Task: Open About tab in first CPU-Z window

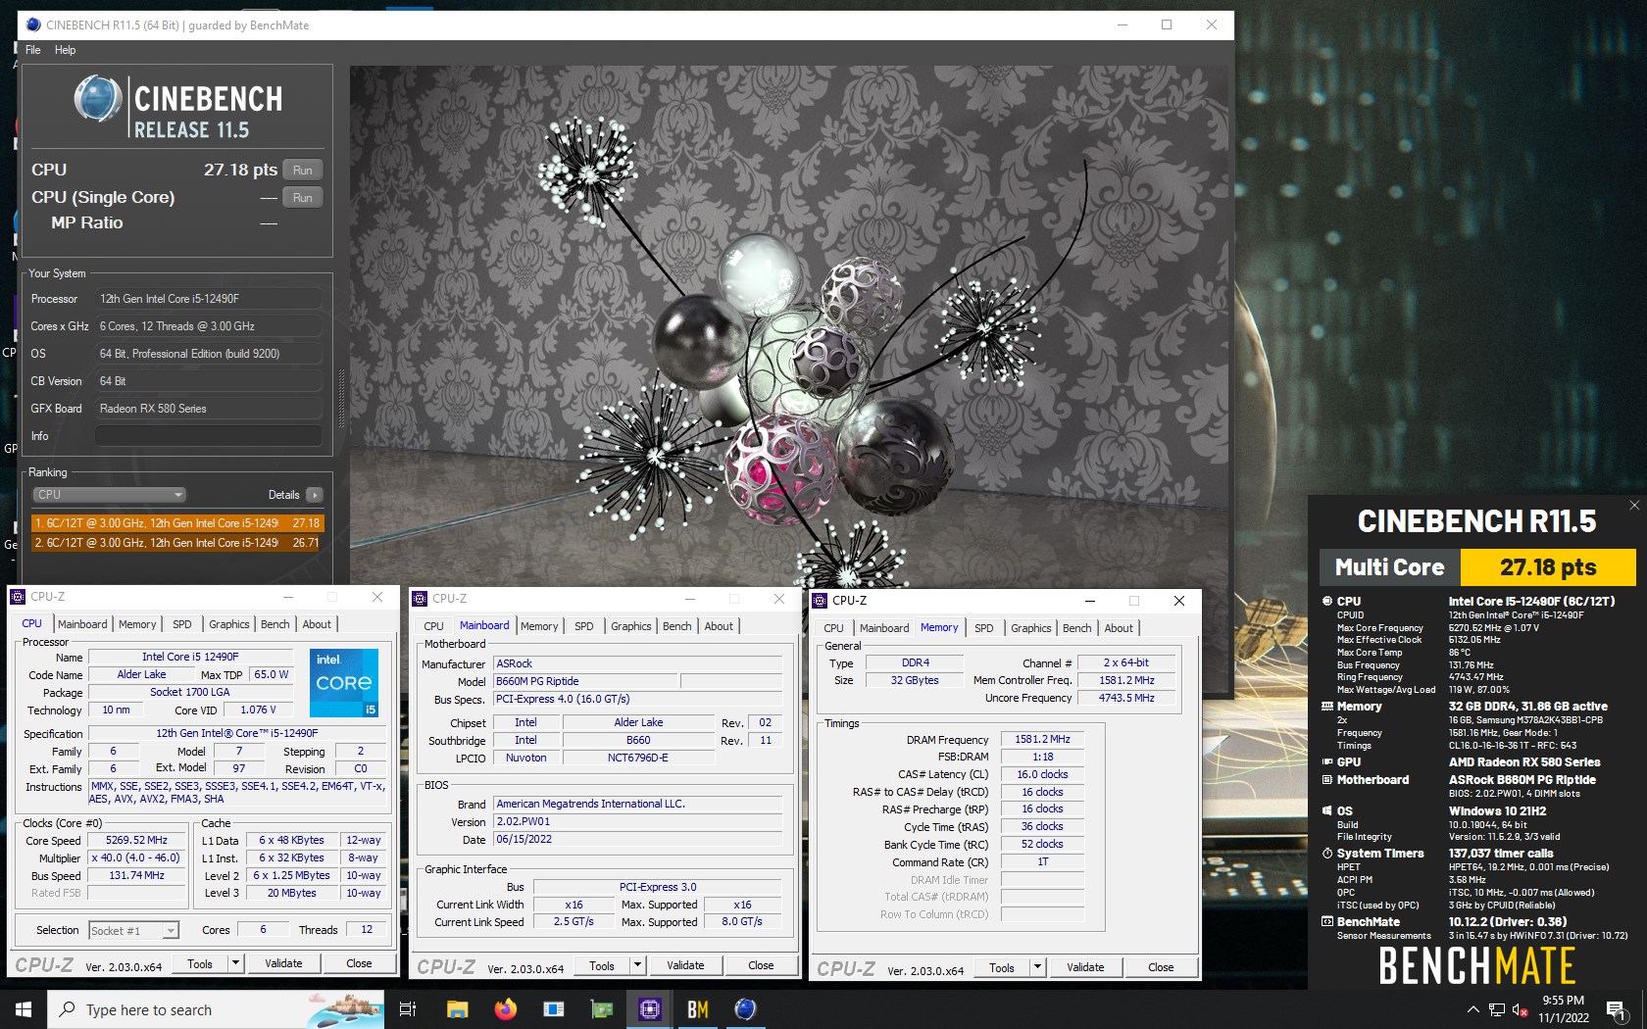Action: click(317, 624)
